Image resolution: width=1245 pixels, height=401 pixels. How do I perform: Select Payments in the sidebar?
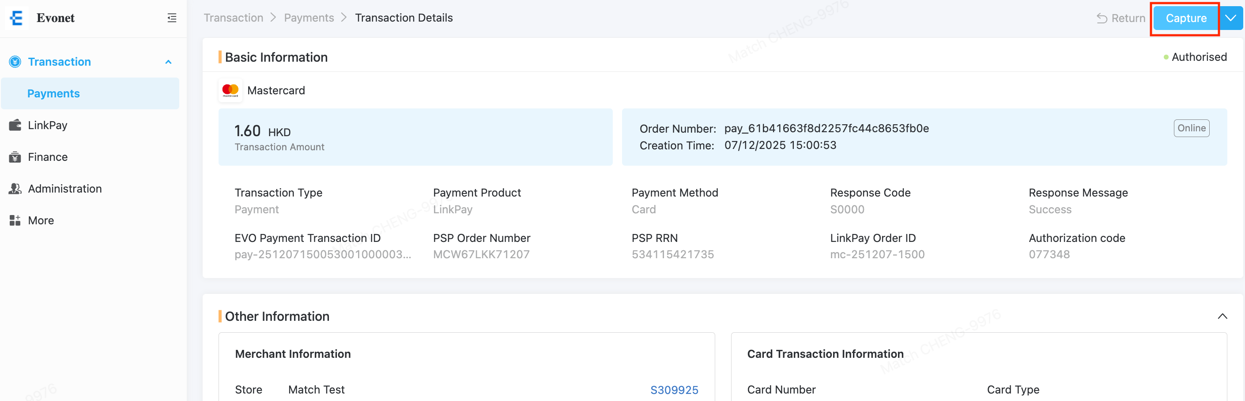(90, 93)
